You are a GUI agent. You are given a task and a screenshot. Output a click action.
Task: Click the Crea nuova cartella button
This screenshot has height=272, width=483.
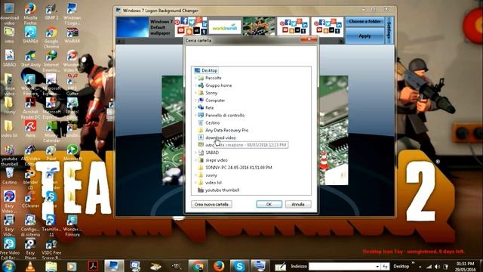[211, 204]
